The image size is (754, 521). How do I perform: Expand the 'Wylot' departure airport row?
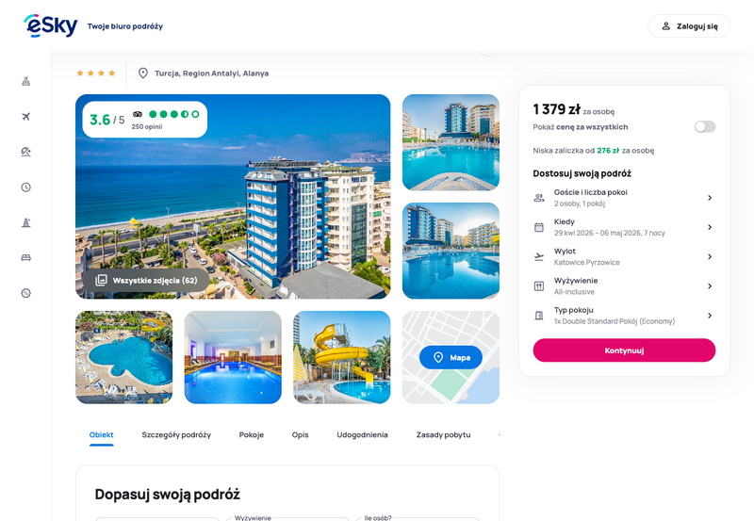point(624,256)
